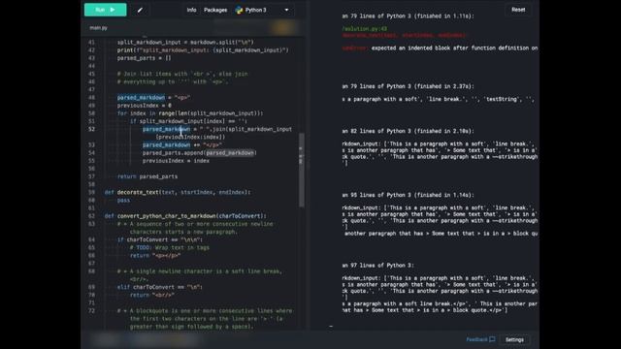Click 'parsed_parts = []' on line 43
This screenshot has height=349, width=621.
point(145,58)
